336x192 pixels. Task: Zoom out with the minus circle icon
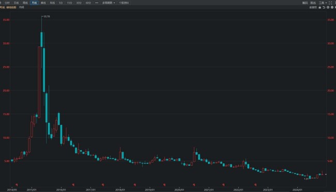(332, 7)
